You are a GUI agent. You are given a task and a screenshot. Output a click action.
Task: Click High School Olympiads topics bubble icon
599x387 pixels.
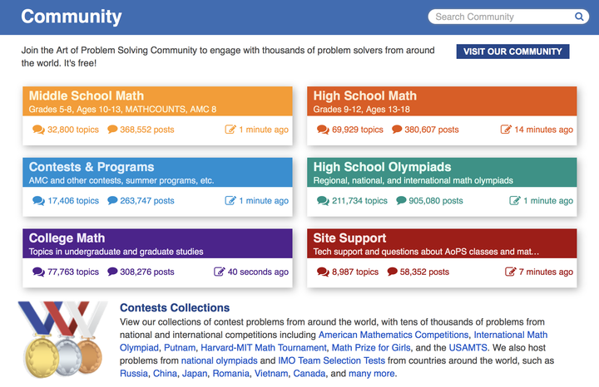[323, 200]
